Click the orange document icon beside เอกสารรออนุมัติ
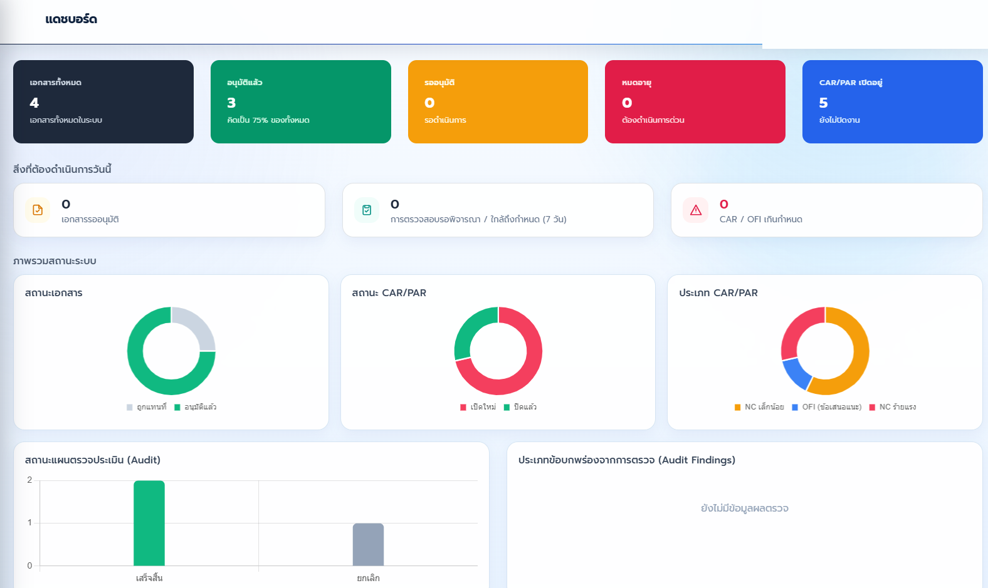The width and height of the screenshot is (988, 588). 38,210
